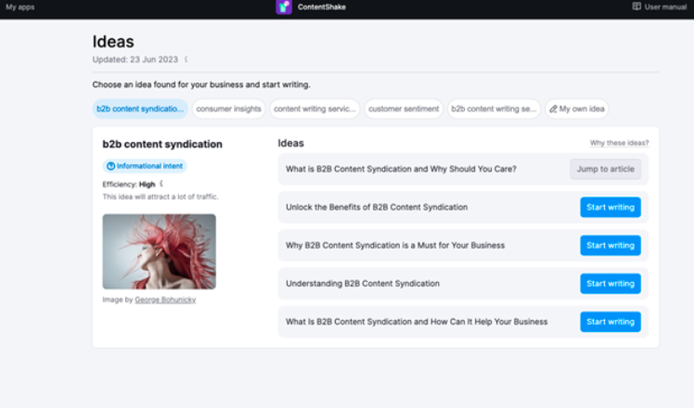This screenshot has width=694, height=408.
Task: Click the ContentShake logo icon
Action: (x=284, y=6)
